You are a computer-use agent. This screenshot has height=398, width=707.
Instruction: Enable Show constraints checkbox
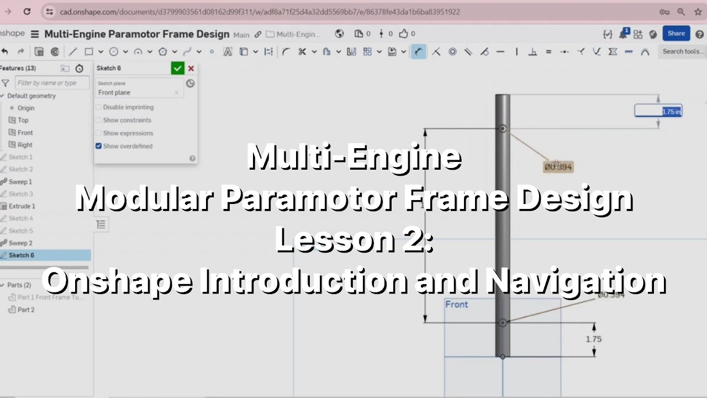tap(98, 120)
